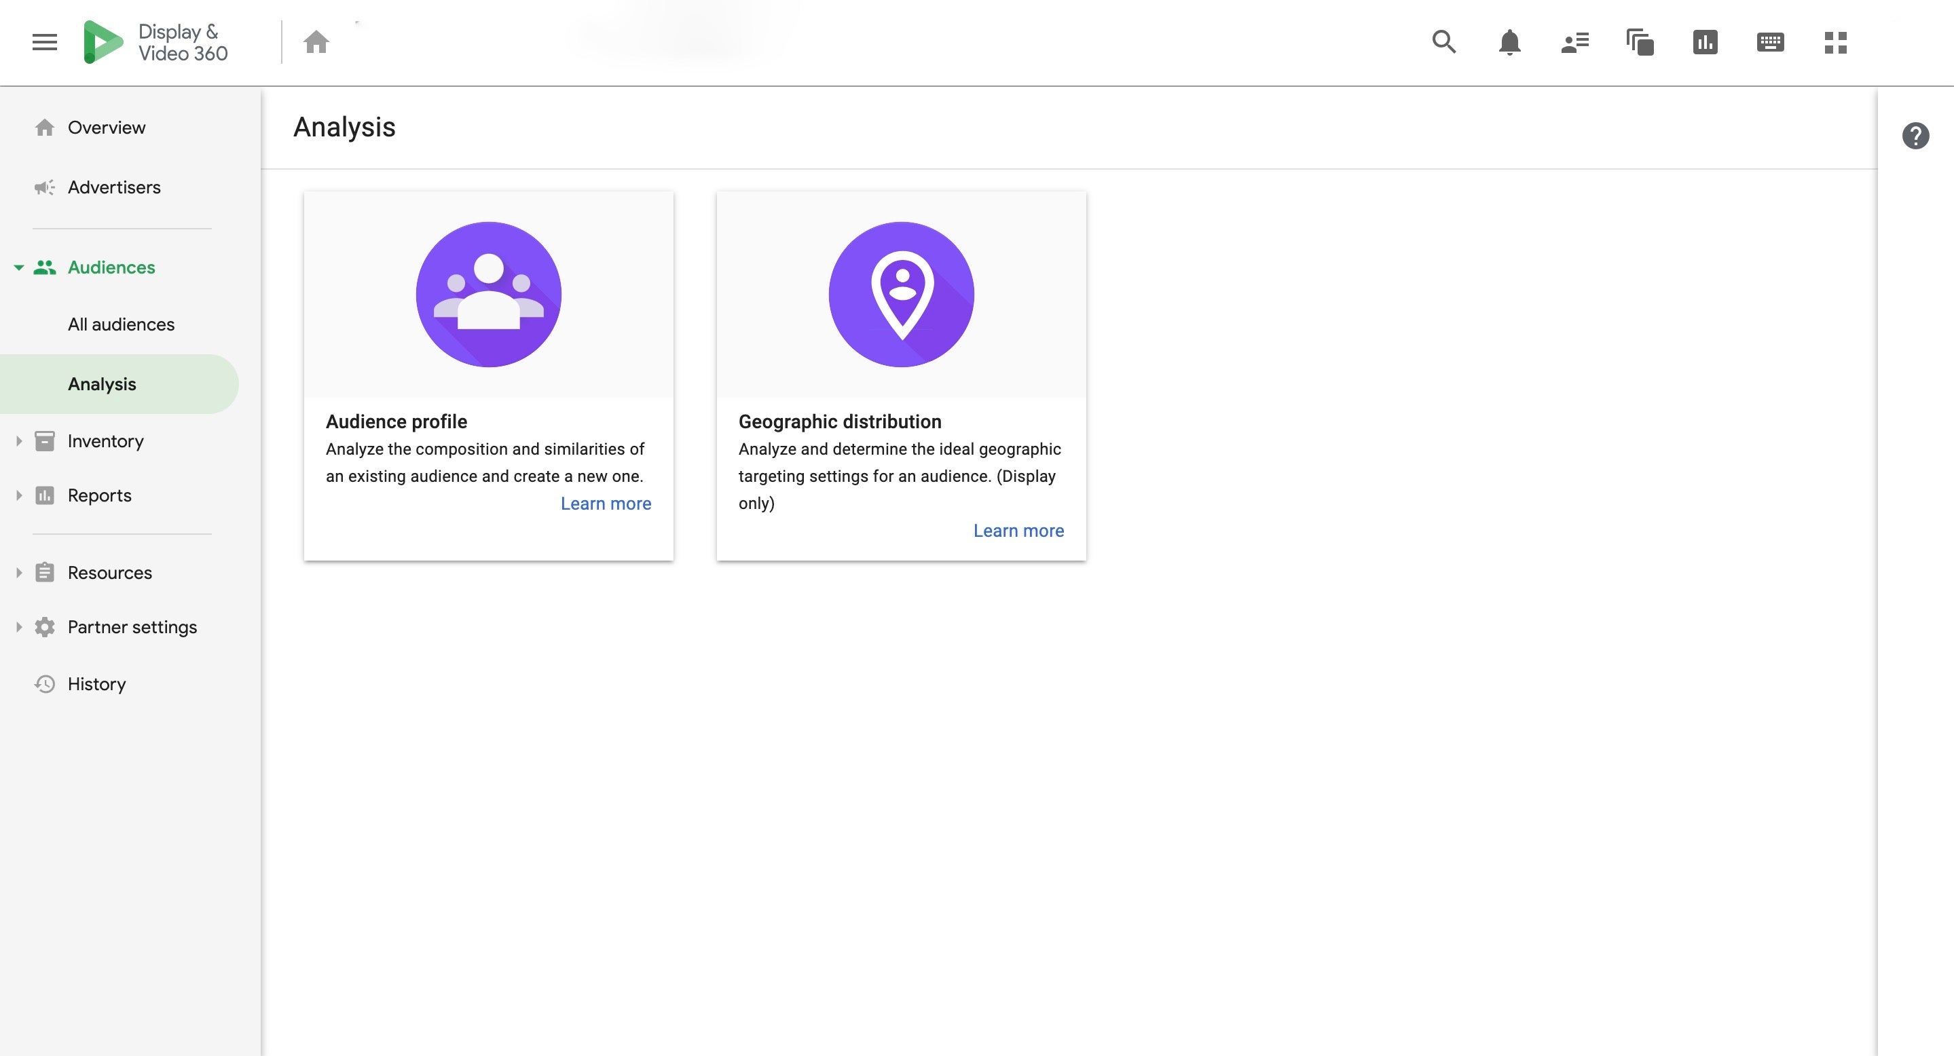Screen dimensions: 1954x1056
Task: Open the help question mark icon
Action: (1916, 134)
